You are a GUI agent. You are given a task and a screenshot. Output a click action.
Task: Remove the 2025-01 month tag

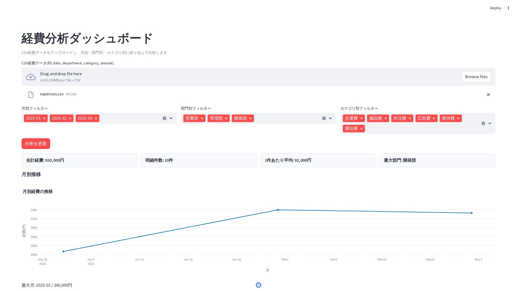pyautogui.click(x=44, y=118)
